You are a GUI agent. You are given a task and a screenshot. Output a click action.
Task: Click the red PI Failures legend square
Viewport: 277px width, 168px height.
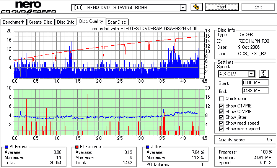click(x=77, y=147)
